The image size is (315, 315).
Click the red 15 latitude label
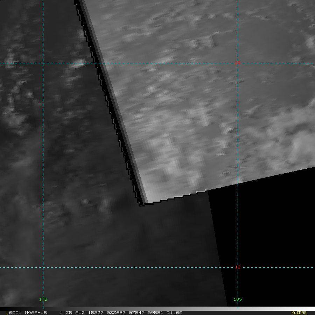[x=238, y=267]
